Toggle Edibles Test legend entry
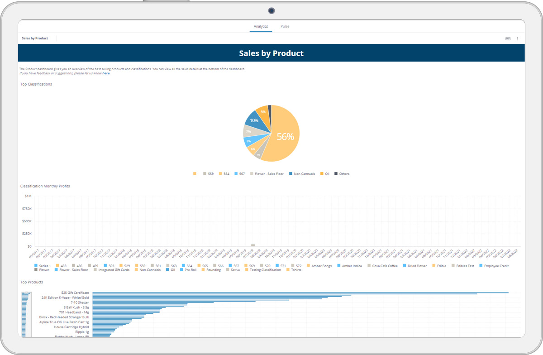 462,266
